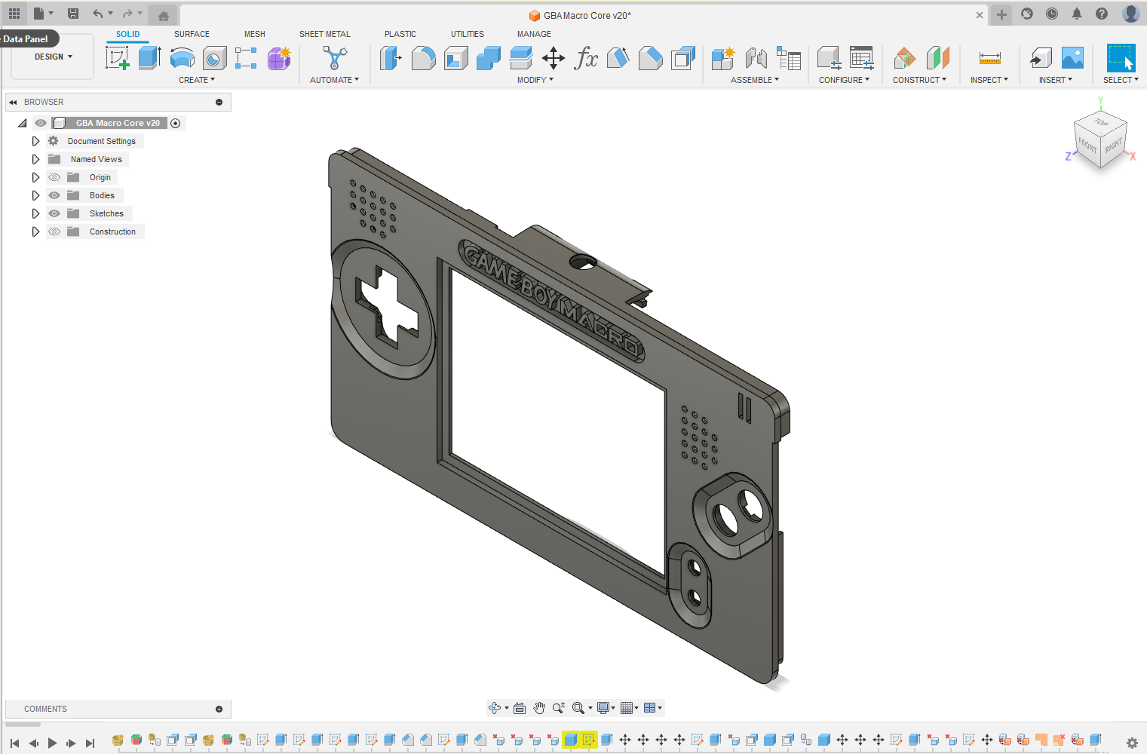The height and width of the screenshot is (754, 1147).
Task: Switch to the Manage tab
Action: (x=534, y=34)
